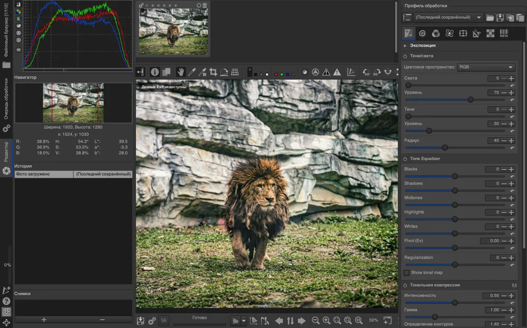This screenshot has height=328, width=527.
Task: Toggle the Tone Equalizer power switch
Action: [405, 159]
